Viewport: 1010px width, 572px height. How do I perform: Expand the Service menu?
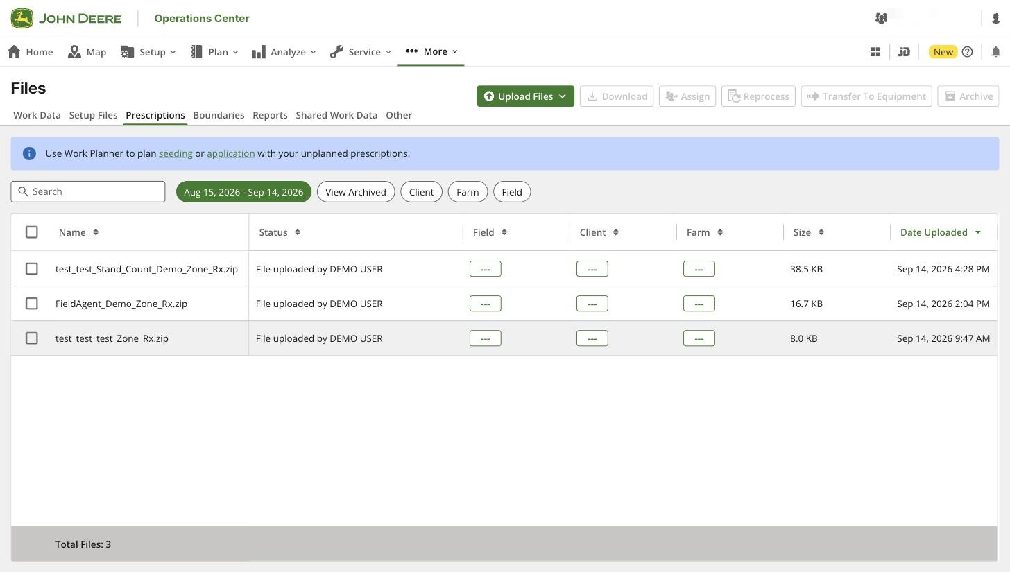360,51
